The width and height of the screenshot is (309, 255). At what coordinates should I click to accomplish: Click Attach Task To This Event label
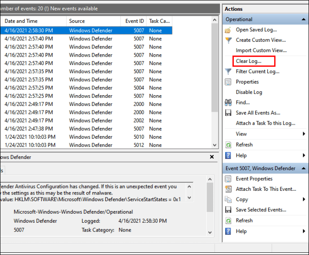266,189
